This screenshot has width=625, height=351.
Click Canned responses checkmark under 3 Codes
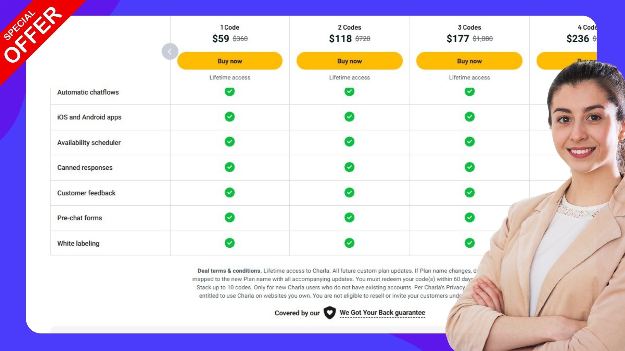point(470,167)
